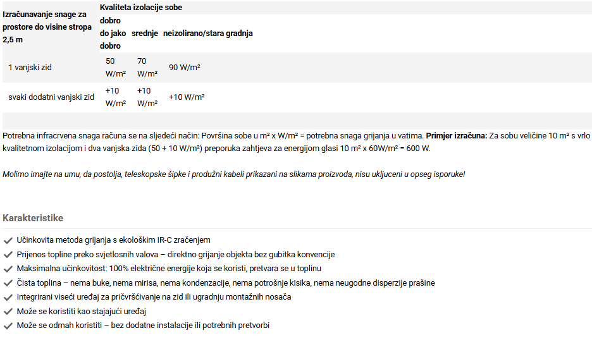Click the checkmark next to "Integrirani viseći uređaj"

[x=8, y=297]
